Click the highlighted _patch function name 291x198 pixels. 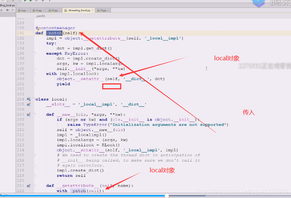click(54, 33)
